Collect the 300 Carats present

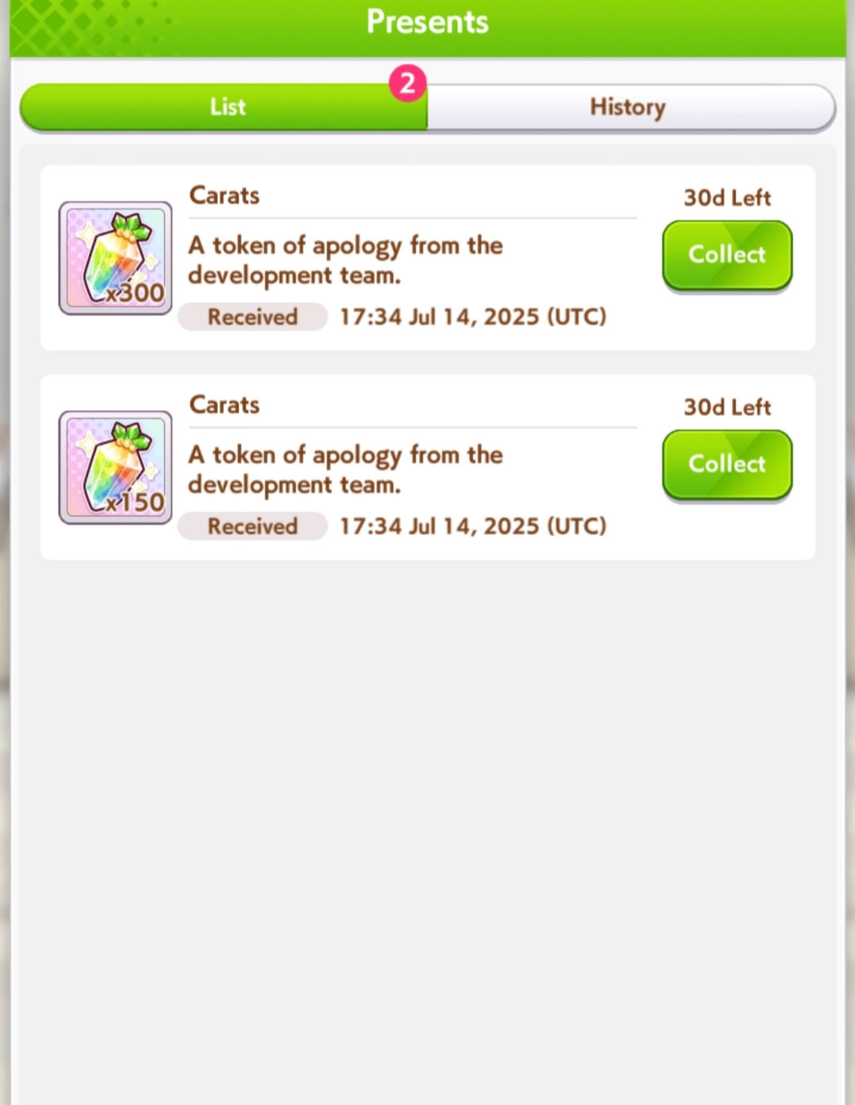click(727, 255)
